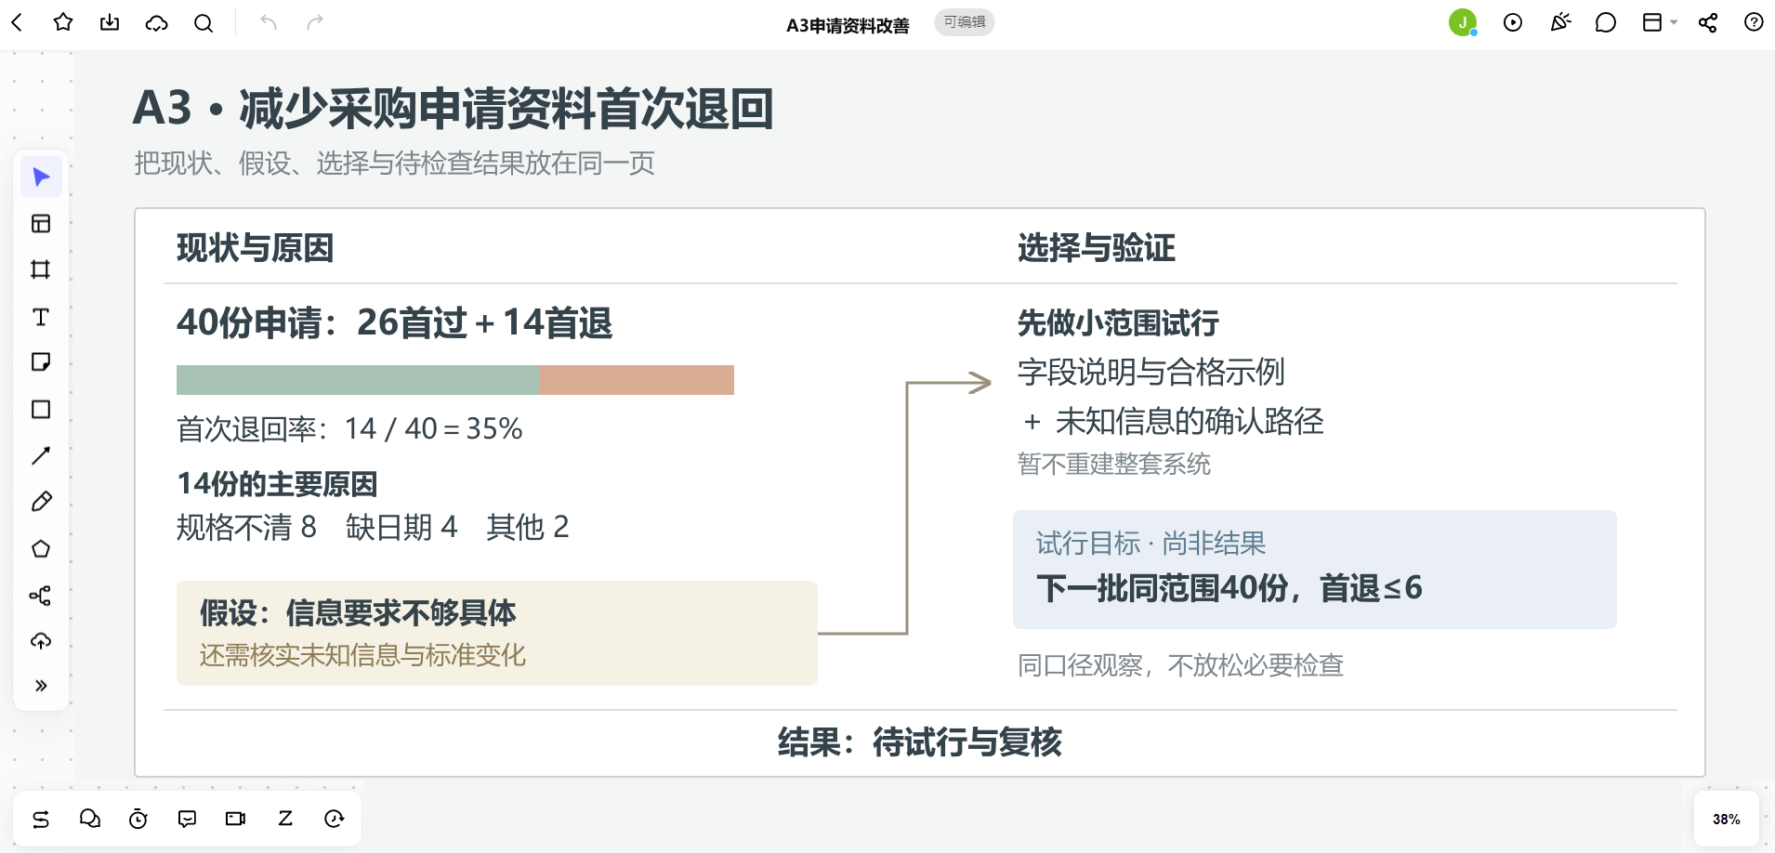Click the 可编辑 permission badge
This screenshot has width=1775, height=853.
[965, 22]
